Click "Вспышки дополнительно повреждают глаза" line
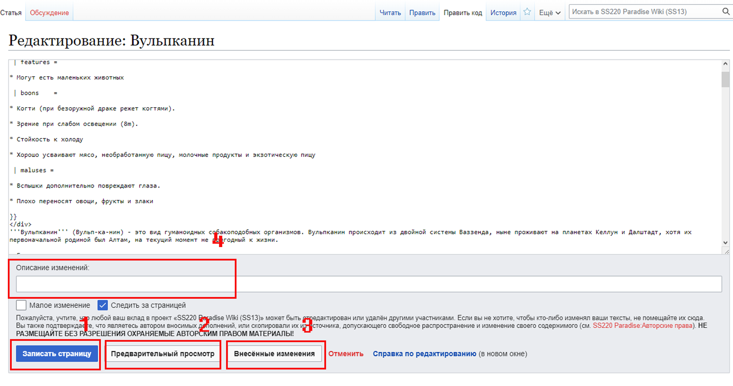Screen dimensions: 733x386 [85, 186]
